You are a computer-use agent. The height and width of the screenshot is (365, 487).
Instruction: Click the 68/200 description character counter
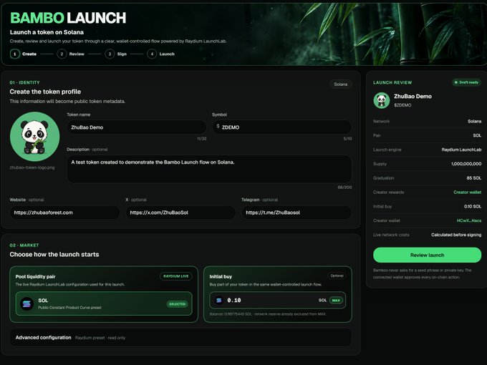point(344,188)
